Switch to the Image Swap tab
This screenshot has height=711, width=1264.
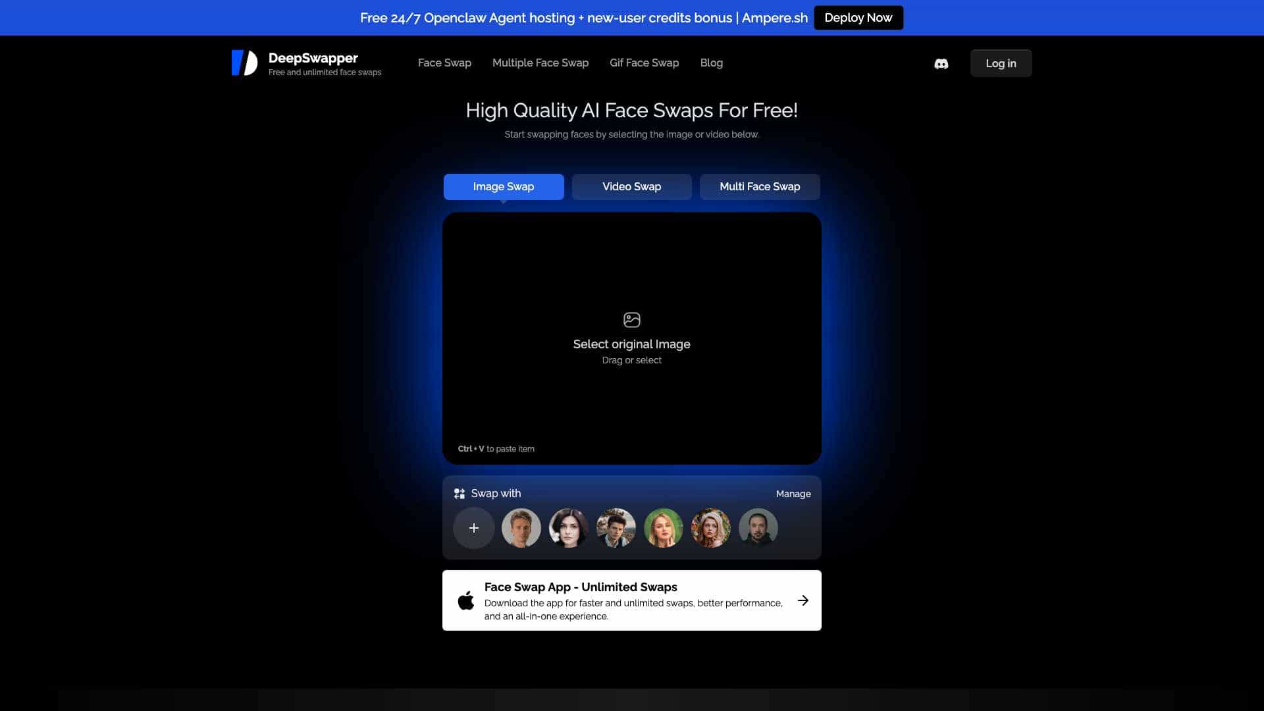pyautogui.click(x=504, y=187)
